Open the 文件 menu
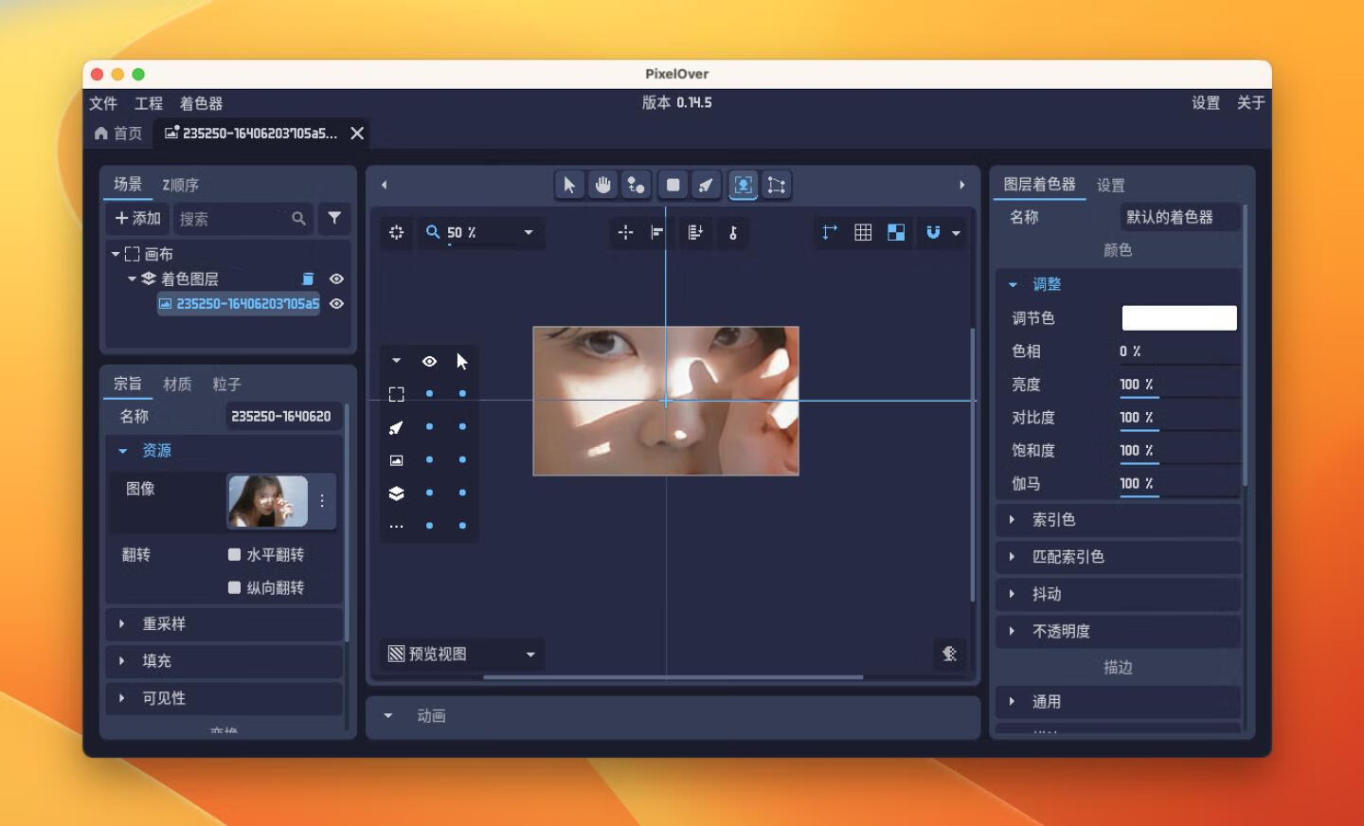 tap(103, 103)
